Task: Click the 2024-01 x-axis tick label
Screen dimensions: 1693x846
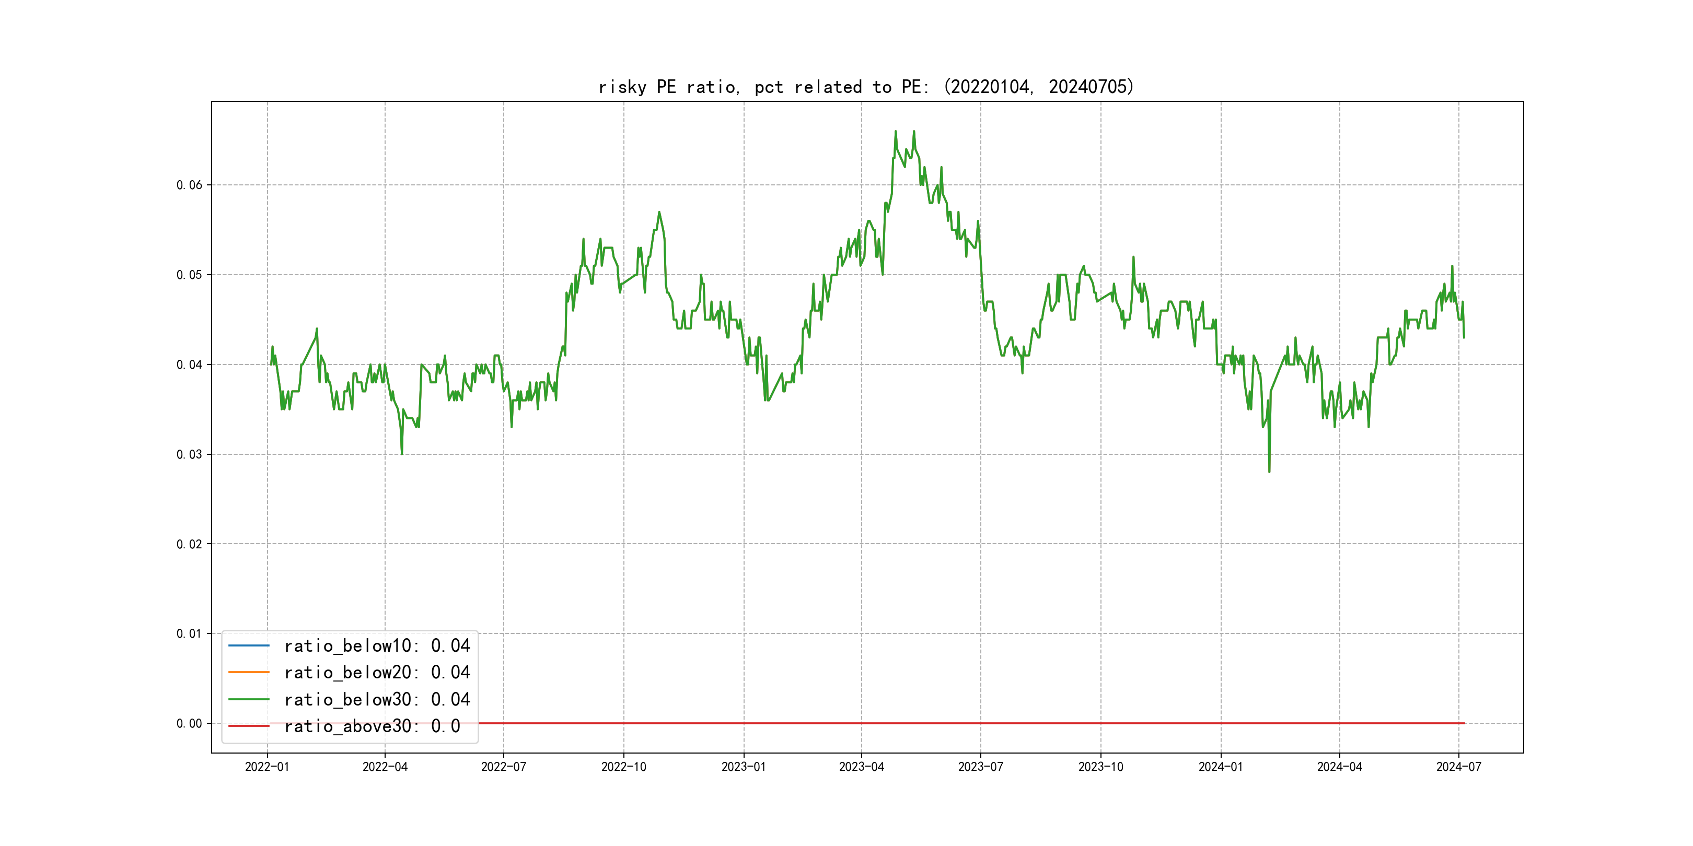Action: (x=1221, y=767)
